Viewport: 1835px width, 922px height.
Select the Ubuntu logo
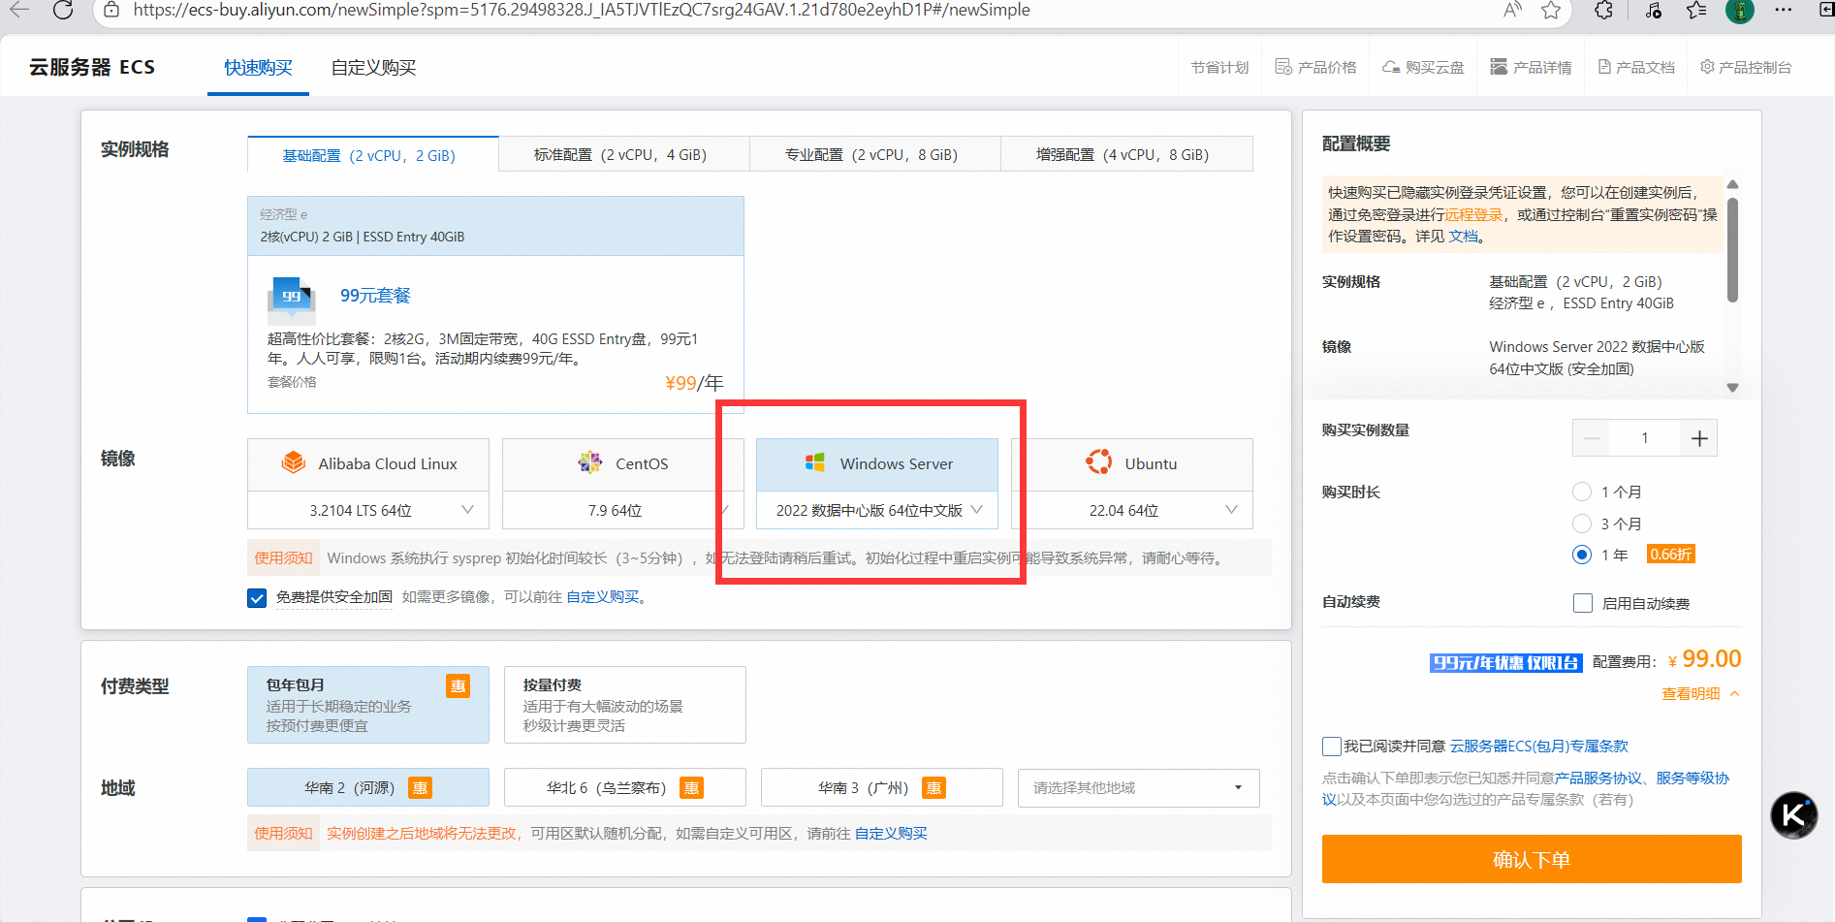click(1099, 462)
